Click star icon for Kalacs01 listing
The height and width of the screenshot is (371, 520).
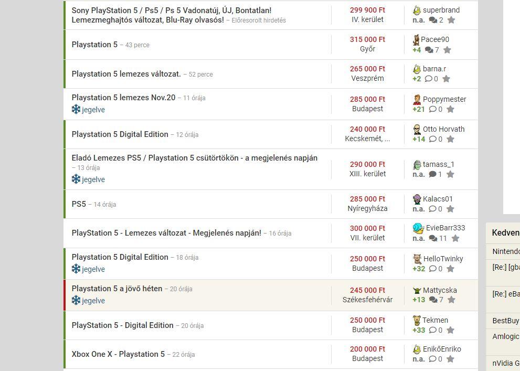click(450, 209)
